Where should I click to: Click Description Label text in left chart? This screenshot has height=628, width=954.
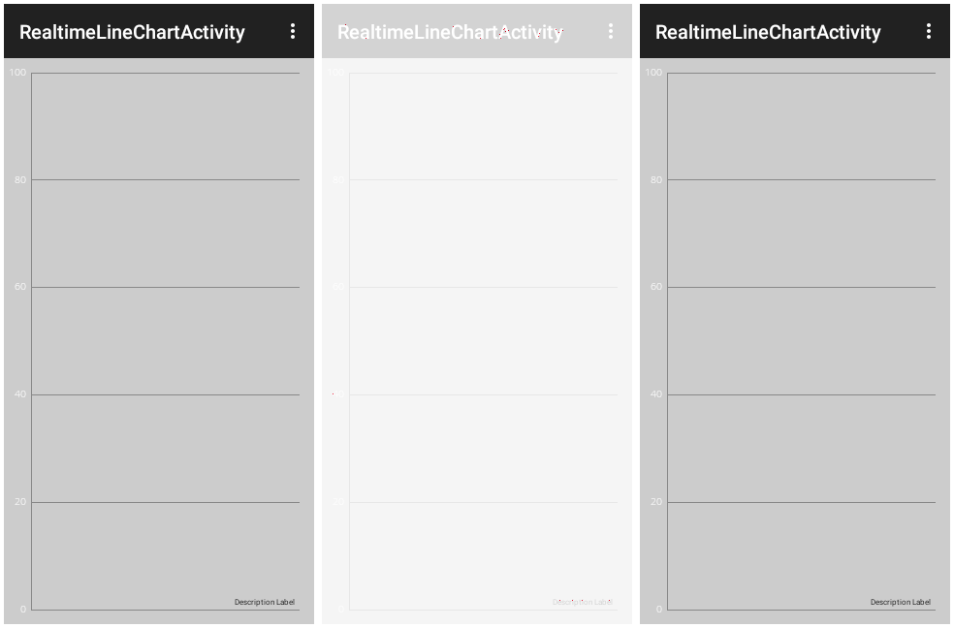(265, 602)
